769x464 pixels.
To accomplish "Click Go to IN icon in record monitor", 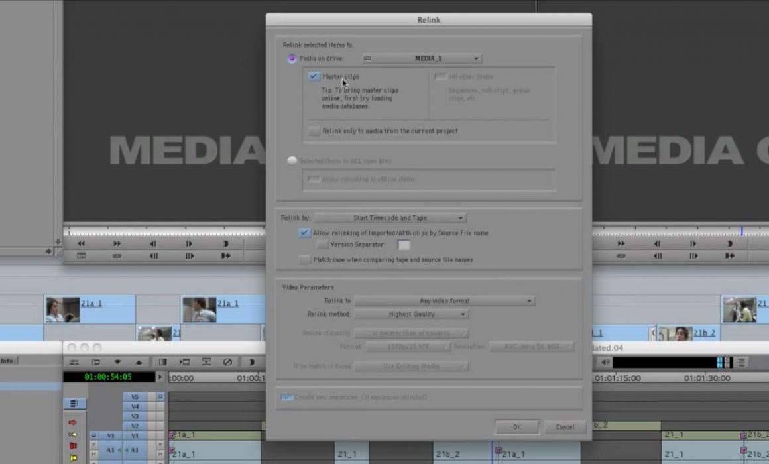I will [729, 256].
